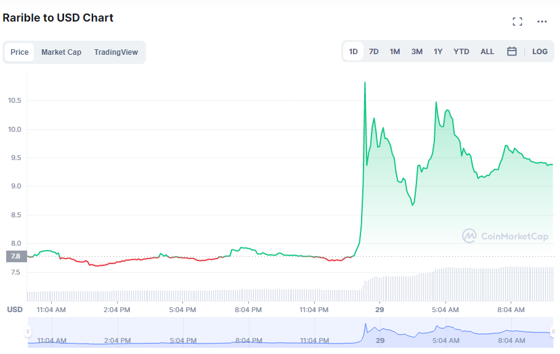Viewport: 560px width, 354px height.
Task: Click the 2:04 PM main axis label
Action: click(x=117, y=310)
